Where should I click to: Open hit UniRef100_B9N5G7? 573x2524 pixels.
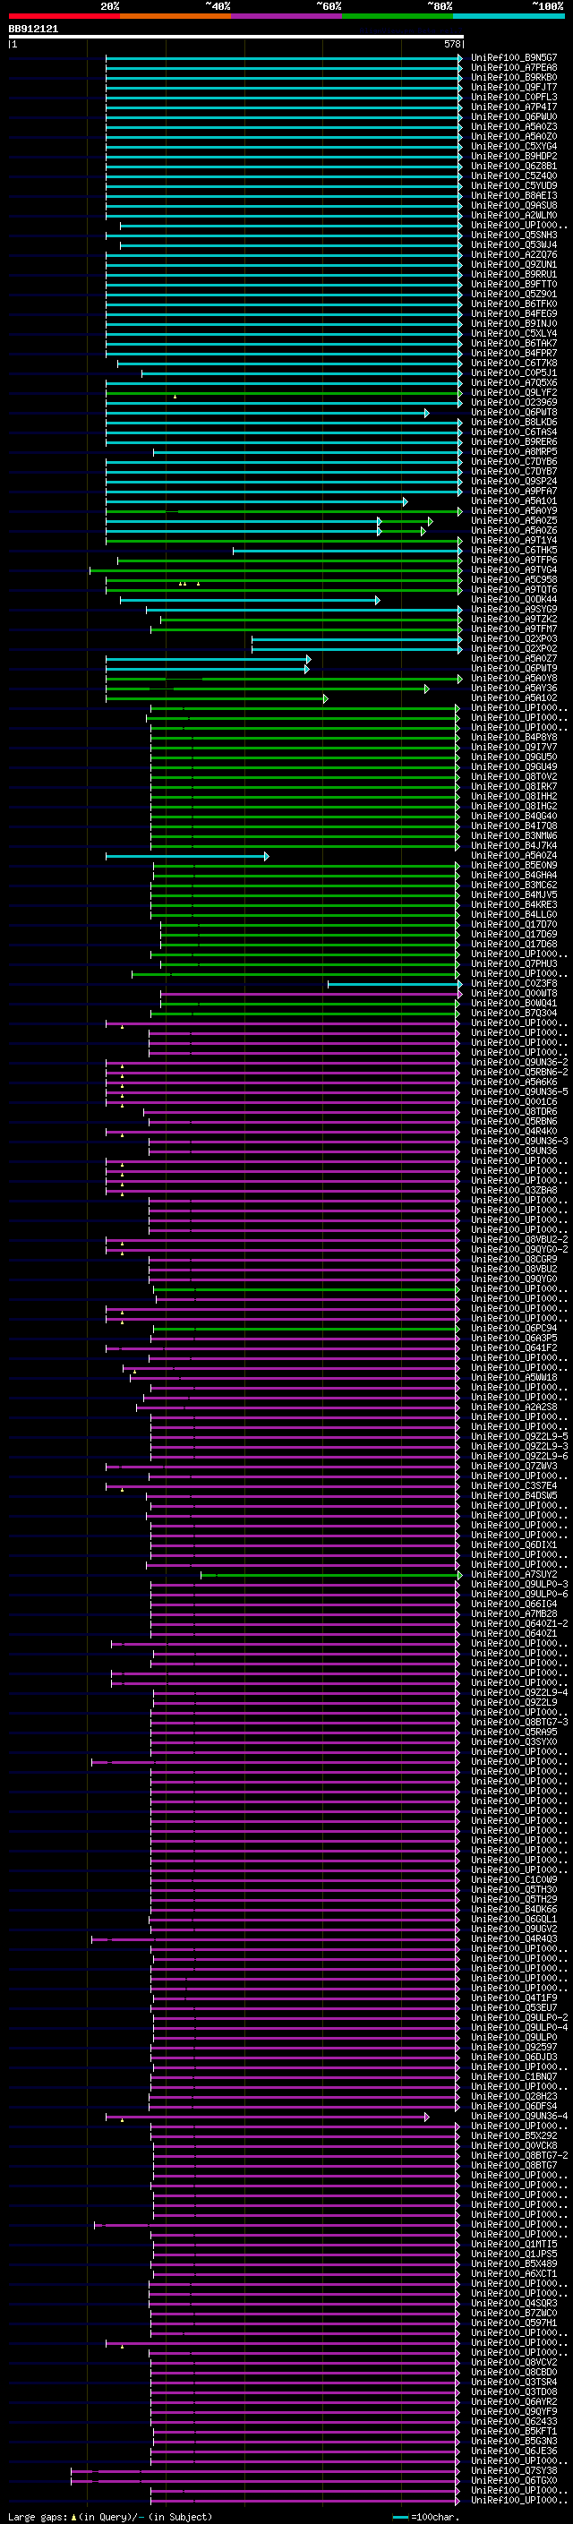click(x=514, y=58)
